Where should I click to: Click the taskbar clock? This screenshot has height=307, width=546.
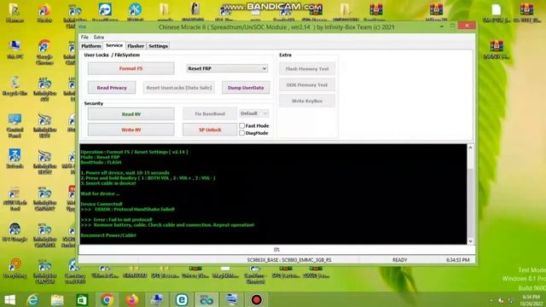coord(531,300)
